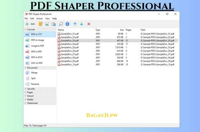
Task: Click the add image toolbar icon
Action: [47, 24]
